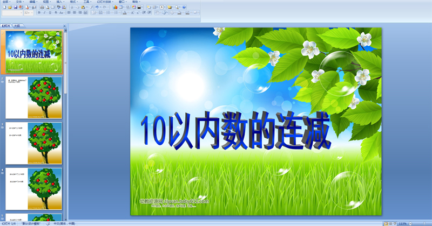Image resolution: width=432 pixels, height=226 pixels.
Task: Insert a text box with the A icon
Action: (x=161, y=8)
